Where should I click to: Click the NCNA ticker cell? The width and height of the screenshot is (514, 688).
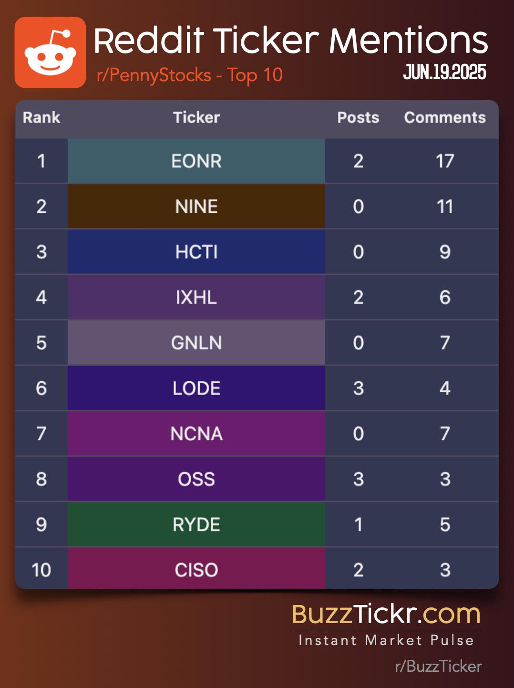click(x=196, y=434)
